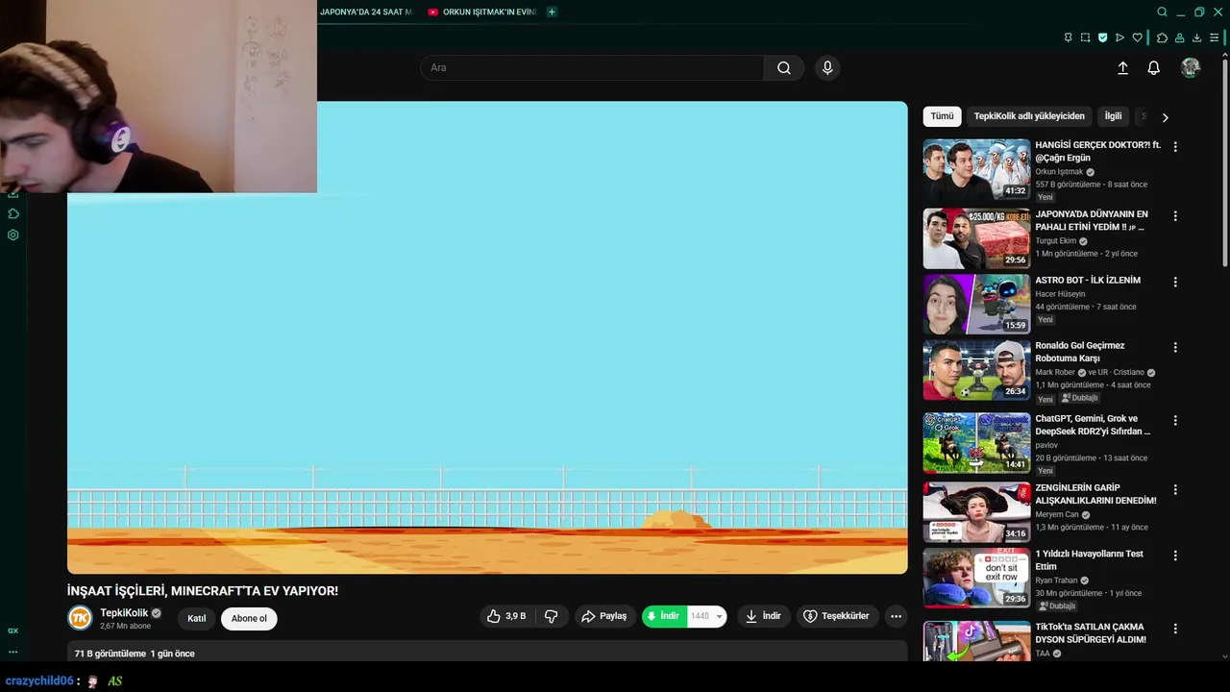Click Hacer Hüseyin channel name

coord(1060,294)
